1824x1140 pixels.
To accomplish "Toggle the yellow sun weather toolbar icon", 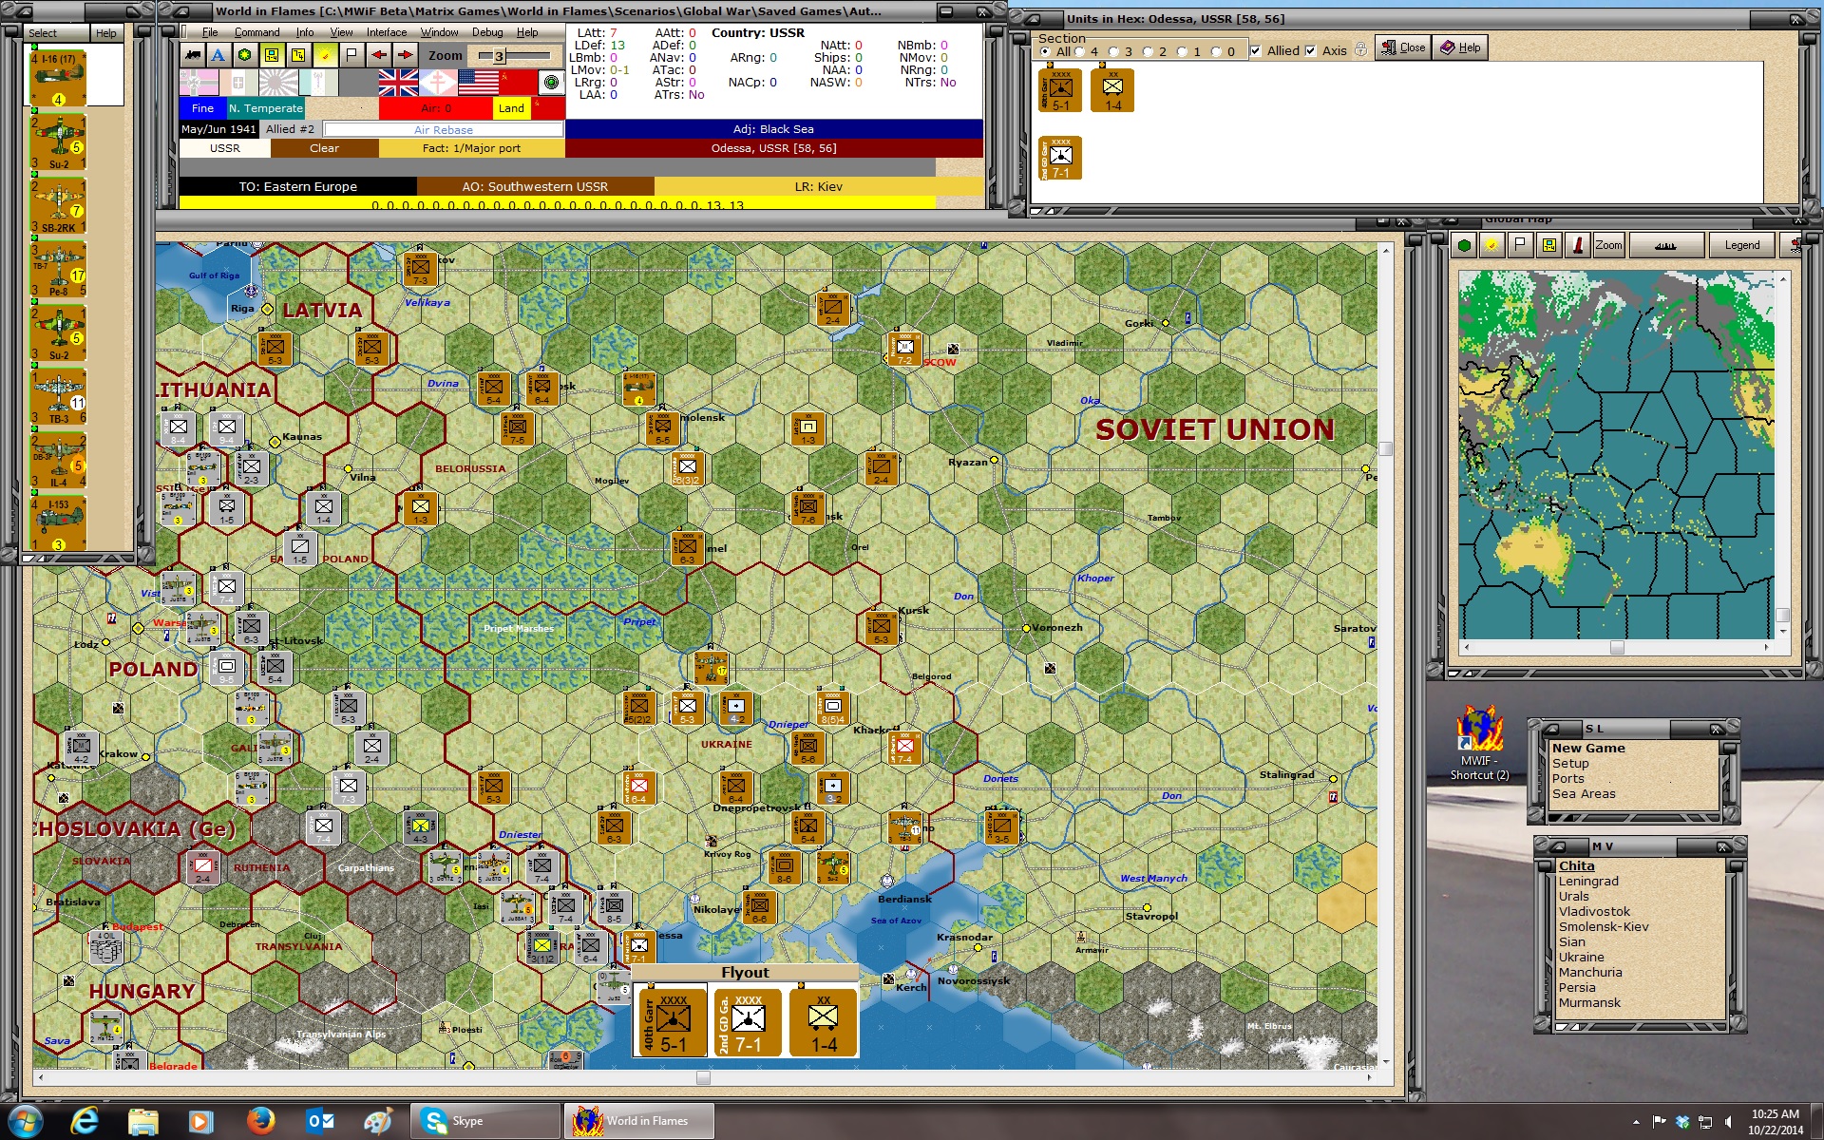I will coord(325,55).
